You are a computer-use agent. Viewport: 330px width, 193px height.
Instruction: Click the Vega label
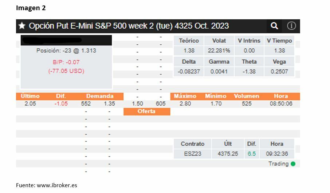click(279, 62)
